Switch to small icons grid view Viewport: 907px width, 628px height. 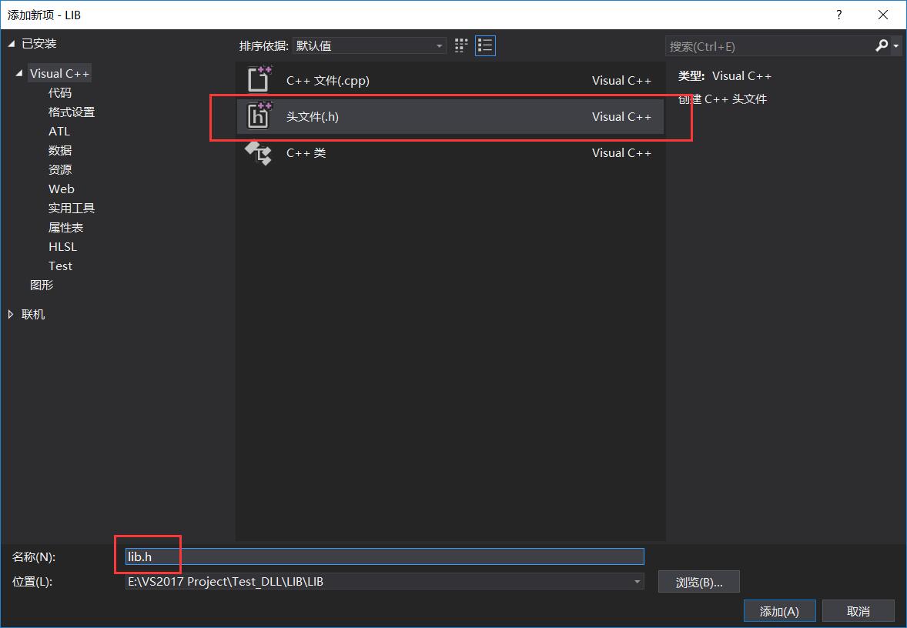click(x=461, y=45)
